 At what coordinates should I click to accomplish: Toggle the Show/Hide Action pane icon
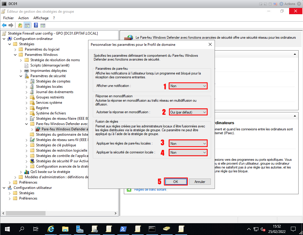coord(43,25)
